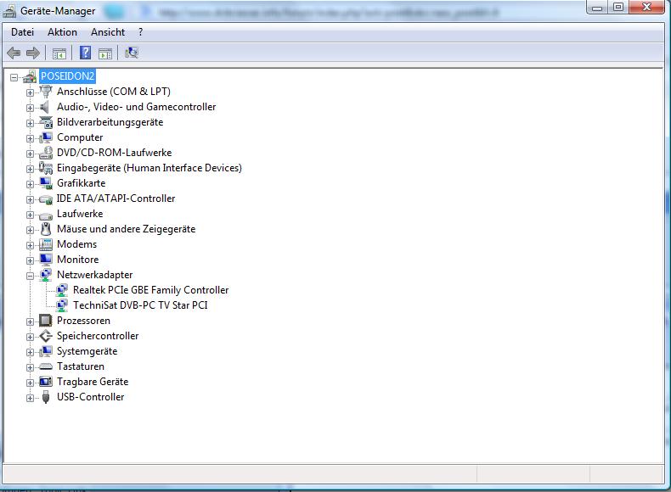Select TechniSat DVB-PC TV Star PCI
The width and height of the screenshot is (671, 492).
tap(140, 305)
